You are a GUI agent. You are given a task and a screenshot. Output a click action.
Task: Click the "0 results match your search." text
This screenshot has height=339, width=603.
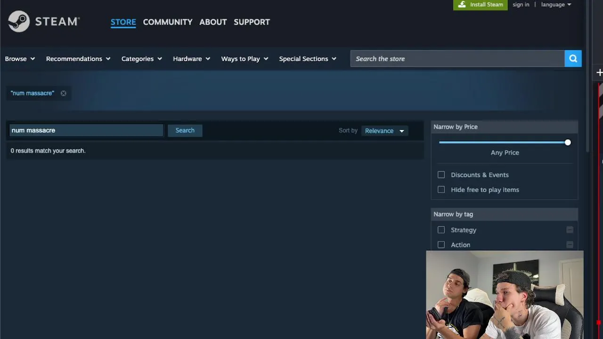pyautogui.click(x=48, y=151)
